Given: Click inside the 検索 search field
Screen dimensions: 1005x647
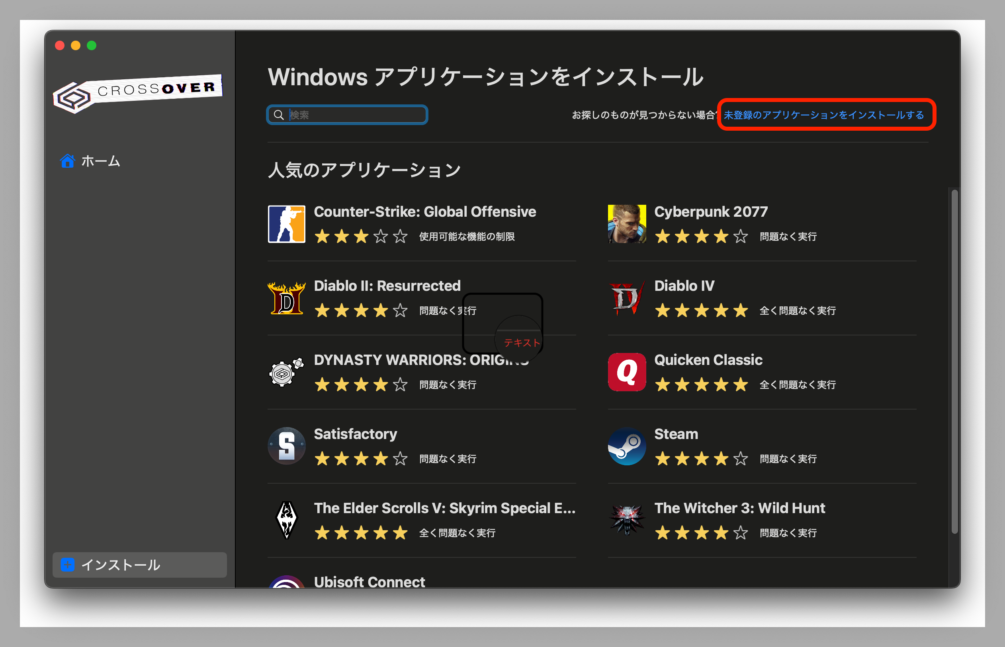Looking at the screenshot, I should click(357, 114).
